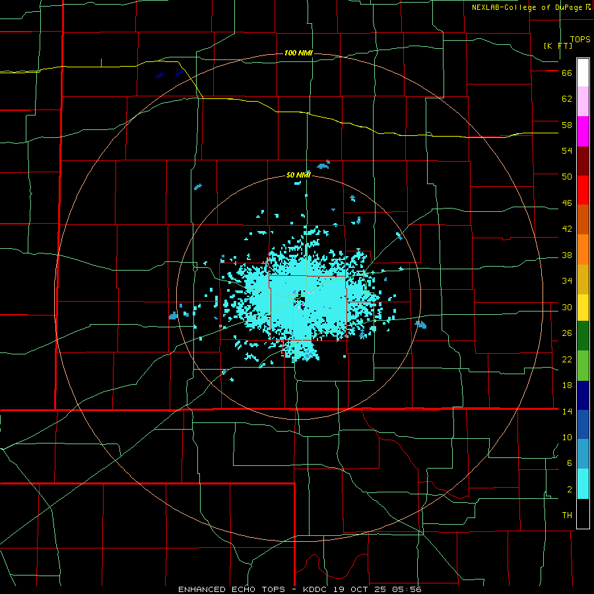Click the "14" scale value
The width and height of the screenshot is (594, 594).
pos(567,411)
